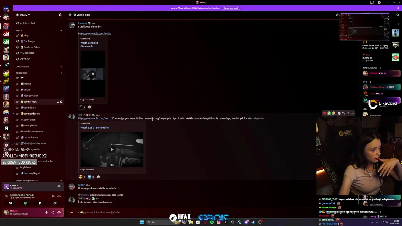Add a channel to ekip category
402x226 pixels.
(x=61, y=31)
